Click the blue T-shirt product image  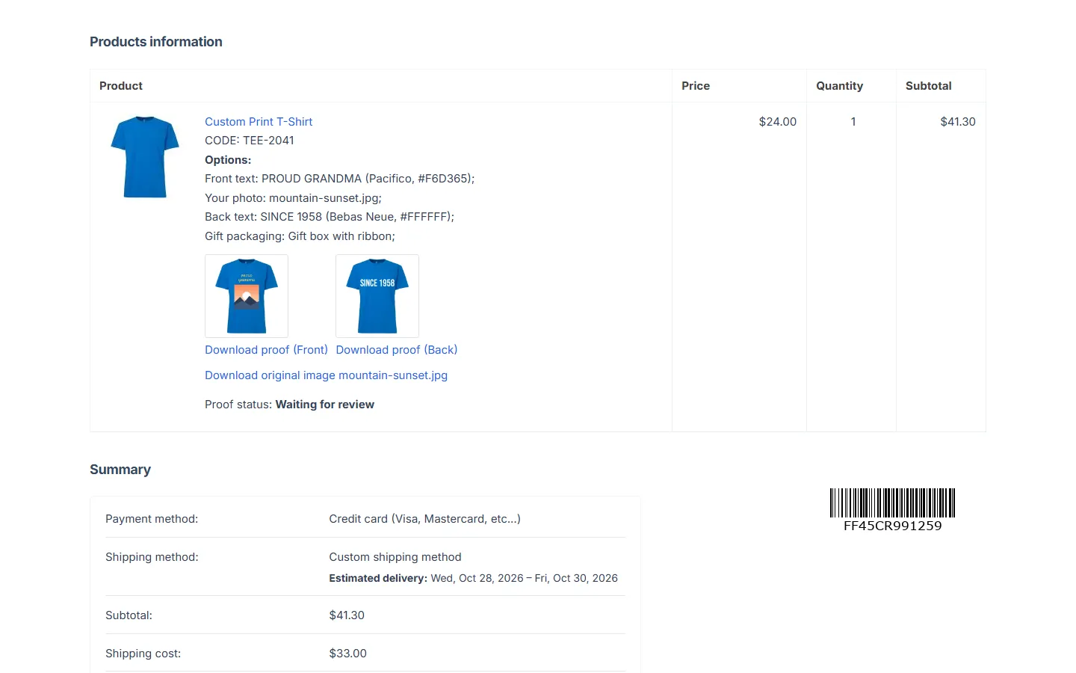click(x=145, y=157)
